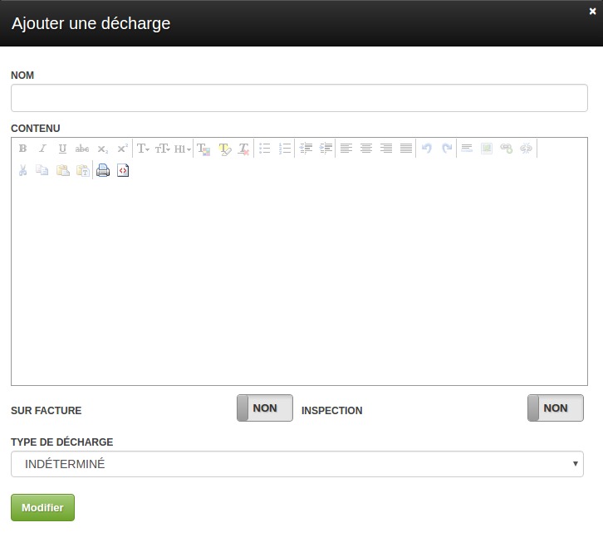This screenshot has width=603, height=542.
Task: Expand the heading format H1 dropdown
Action: click(183, 149)
